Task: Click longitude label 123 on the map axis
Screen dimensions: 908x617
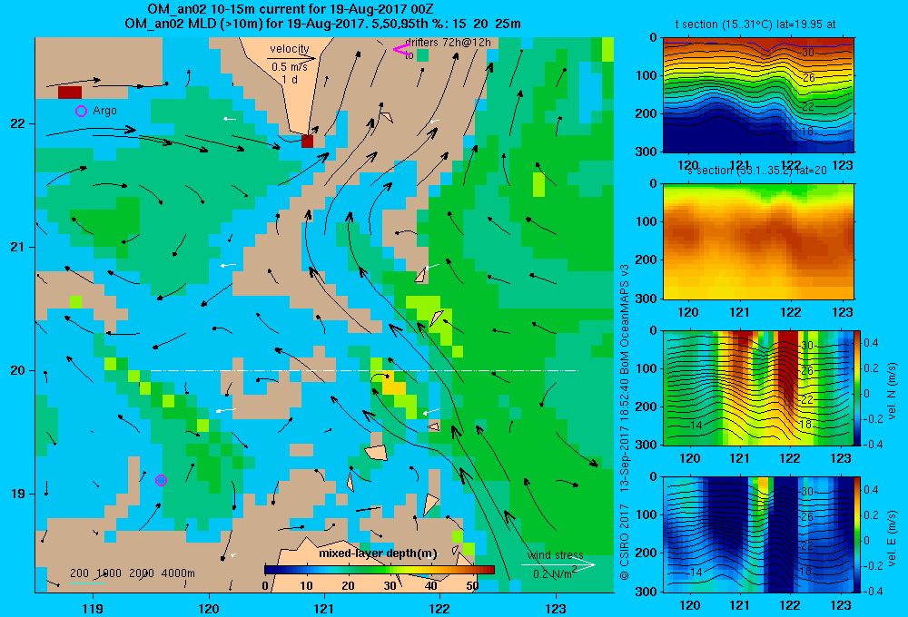Action: coord(556,609)
